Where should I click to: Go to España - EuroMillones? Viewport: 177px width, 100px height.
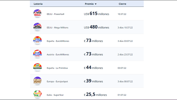point(58,41)
